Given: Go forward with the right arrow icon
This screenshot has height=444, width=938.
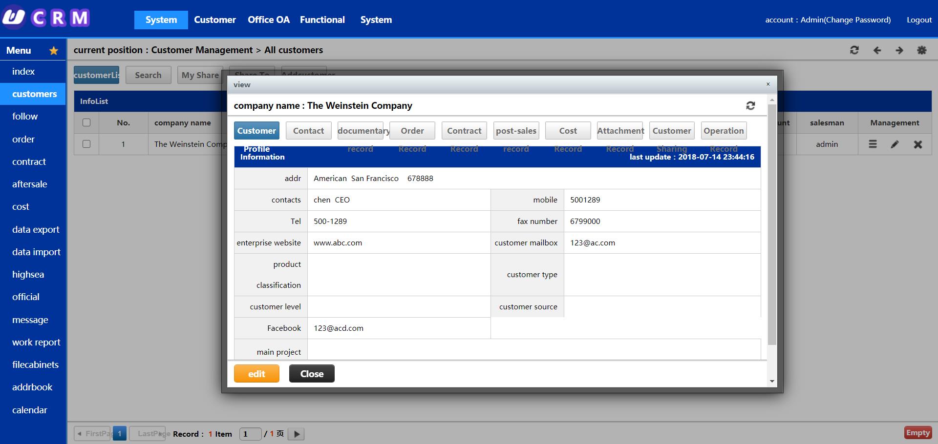Looking at the screenshot, I should (x=899, y=50).
